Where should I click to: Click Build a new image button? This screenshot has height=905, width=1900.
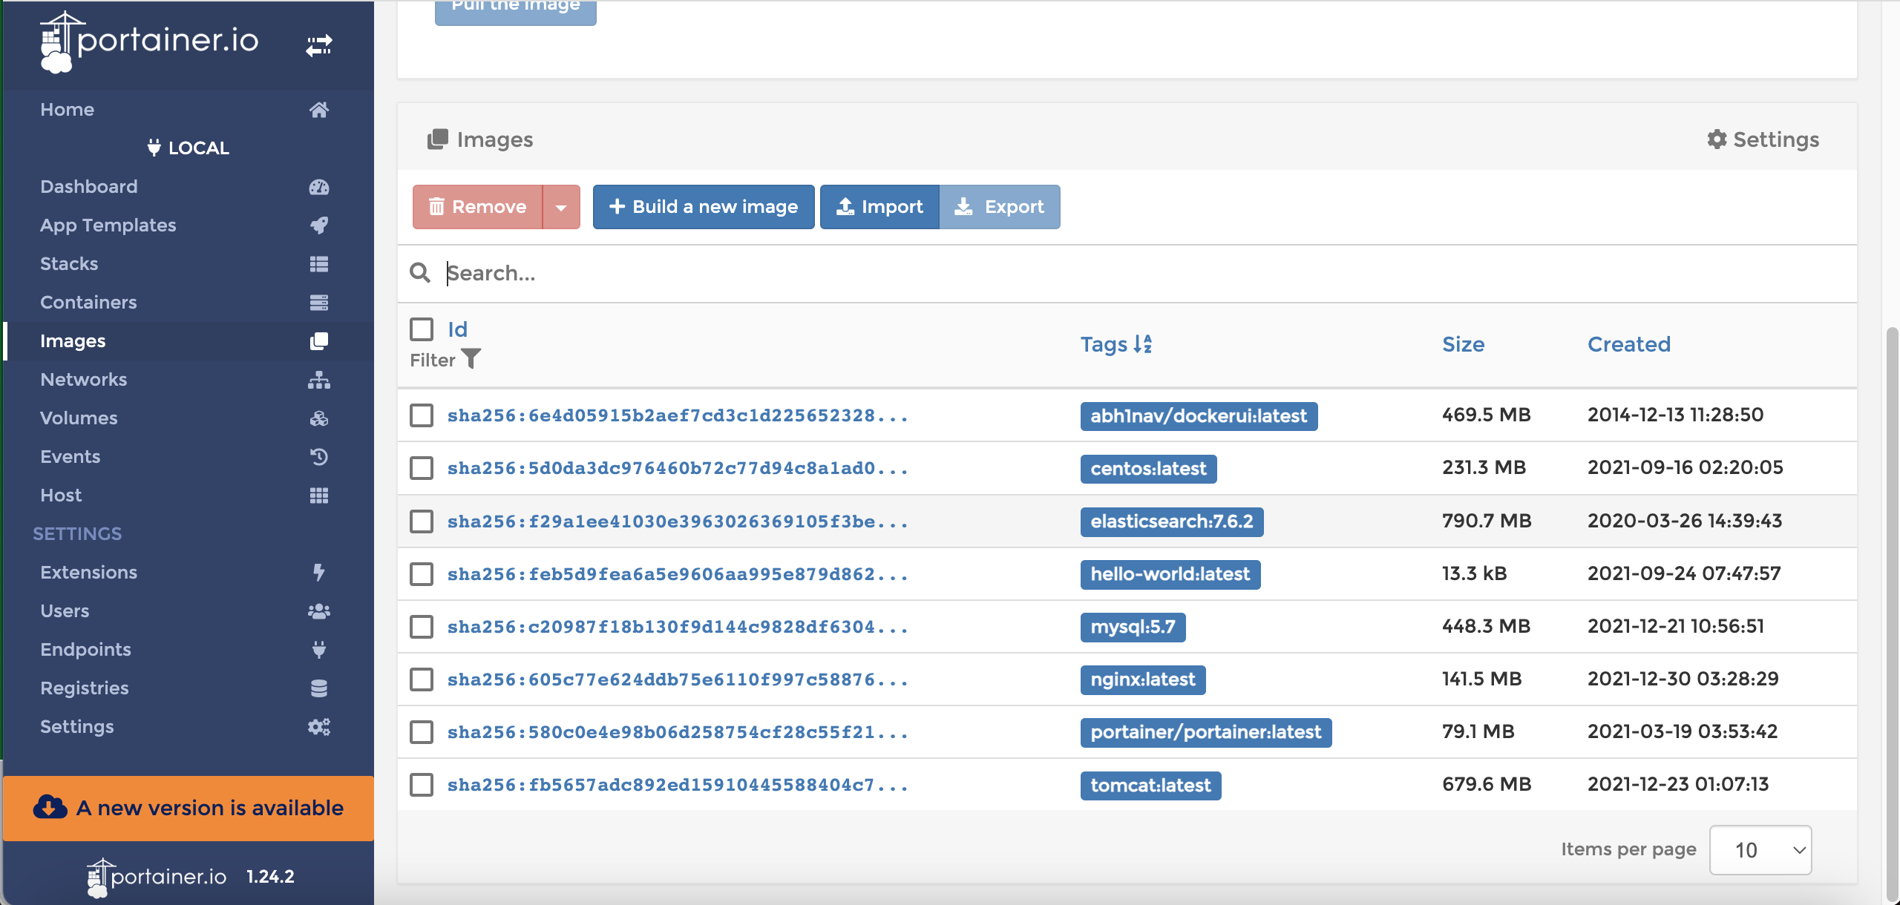coord(703,206)
